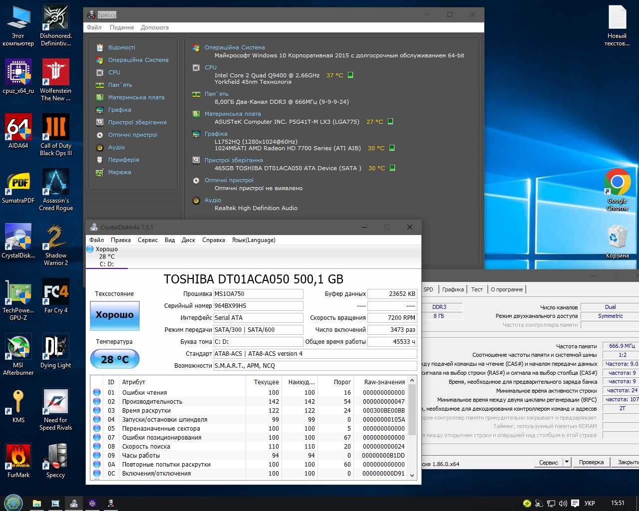
Task: Click the volume icon in system tray
Action: click(563, 504)
